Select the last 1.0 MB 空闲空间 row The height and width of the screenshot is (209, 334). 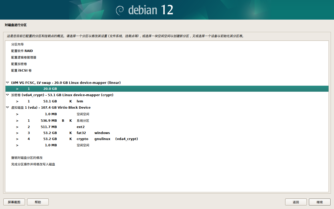pyautogui.click(x=167, y=145)
